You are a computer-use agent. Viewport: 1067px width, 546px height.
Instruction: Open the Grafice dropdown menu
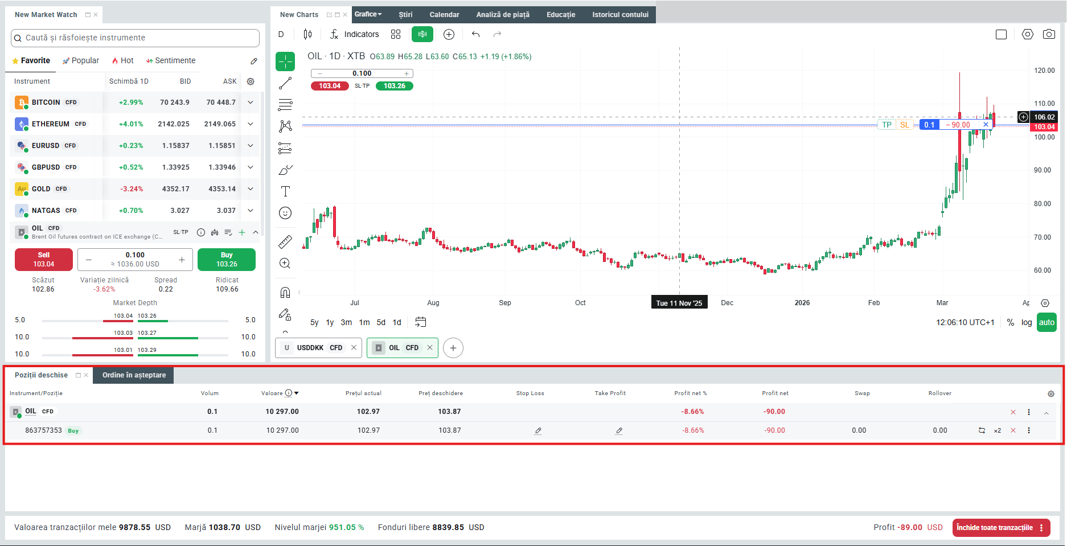point(368,14)
